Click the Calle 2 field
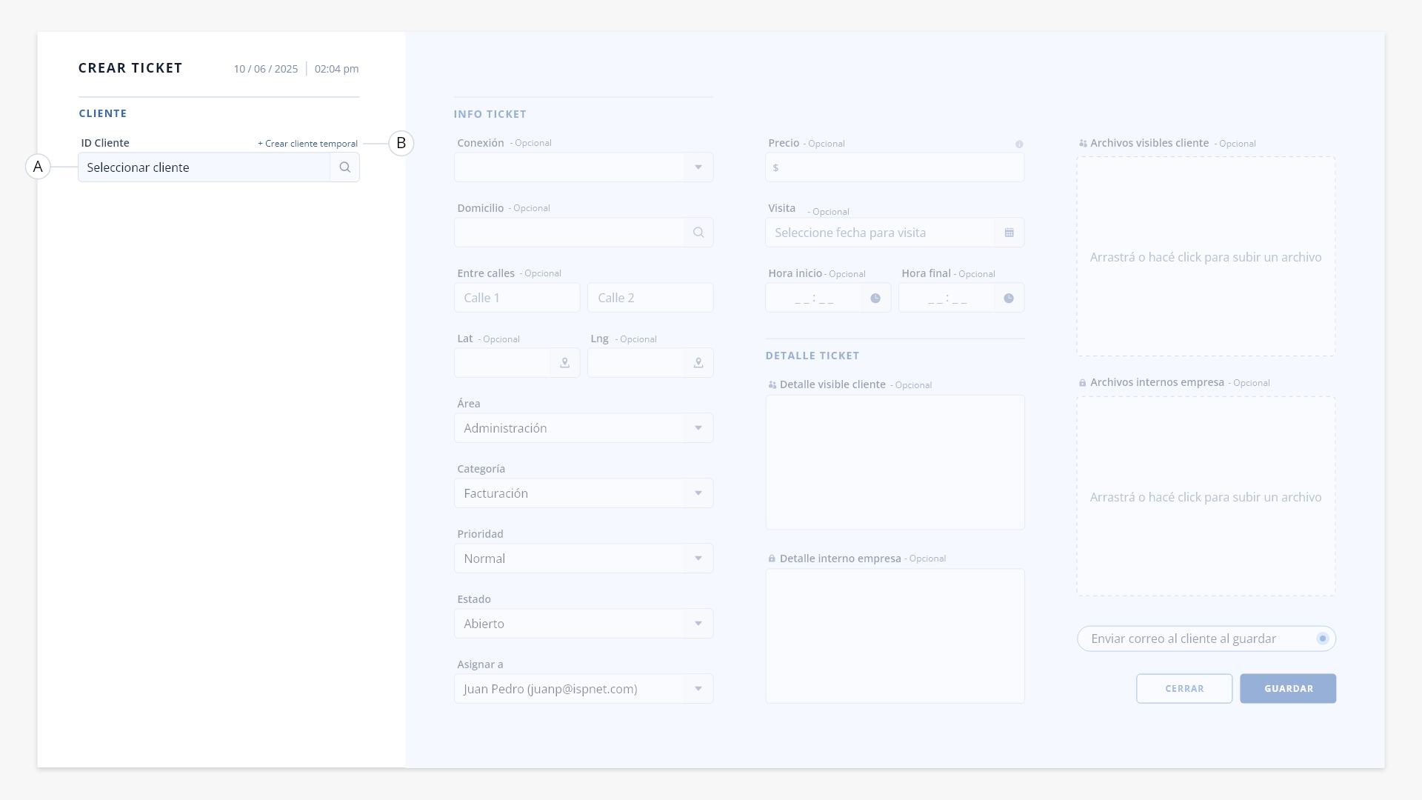 650,298
